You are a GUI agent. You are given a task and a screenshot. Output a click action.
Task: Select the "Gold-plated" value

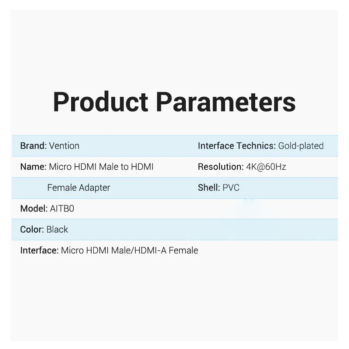tap(301, 146)
